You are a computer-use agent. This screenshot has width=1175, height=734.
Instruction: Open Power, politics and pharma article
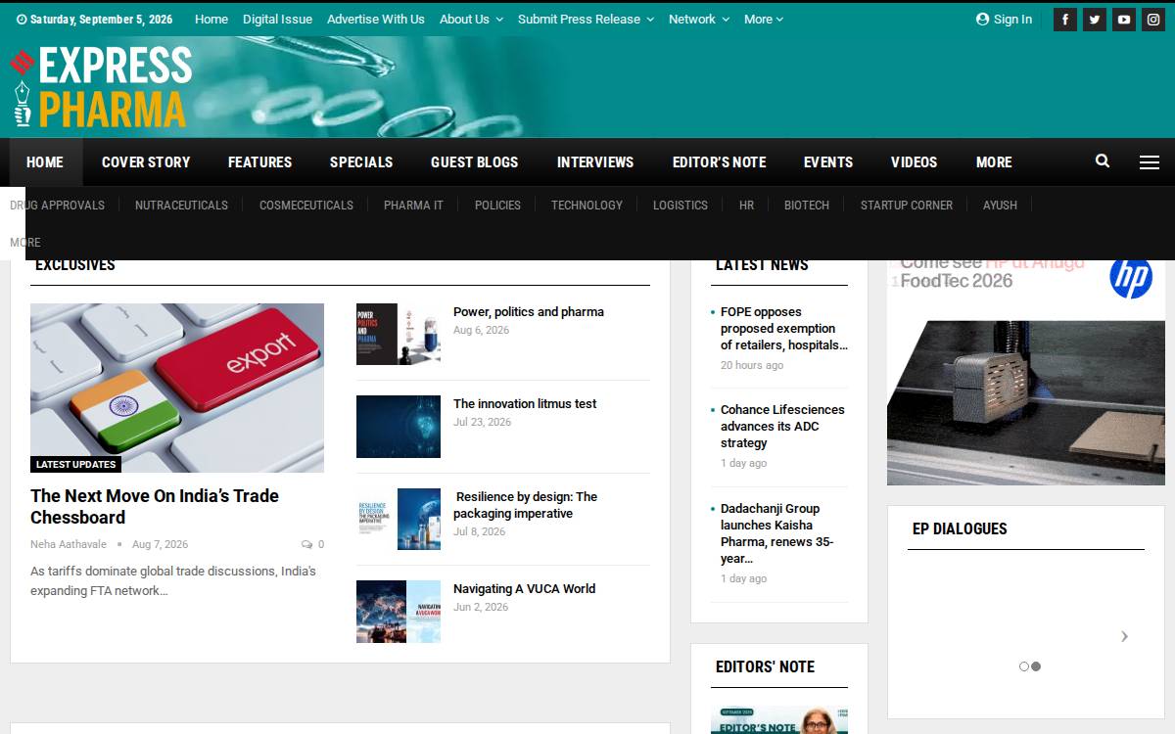(529, 311)
